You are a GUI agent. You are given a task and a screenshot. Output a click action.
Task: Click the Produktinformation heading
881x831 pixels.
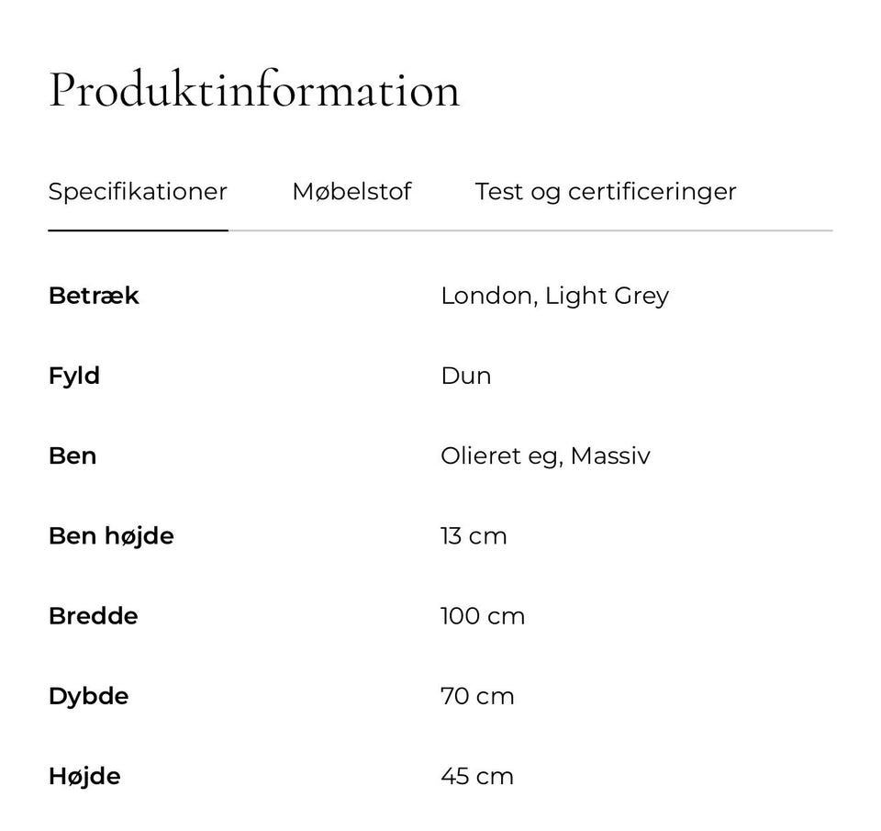pyautogui.click(x=254, y=90)
